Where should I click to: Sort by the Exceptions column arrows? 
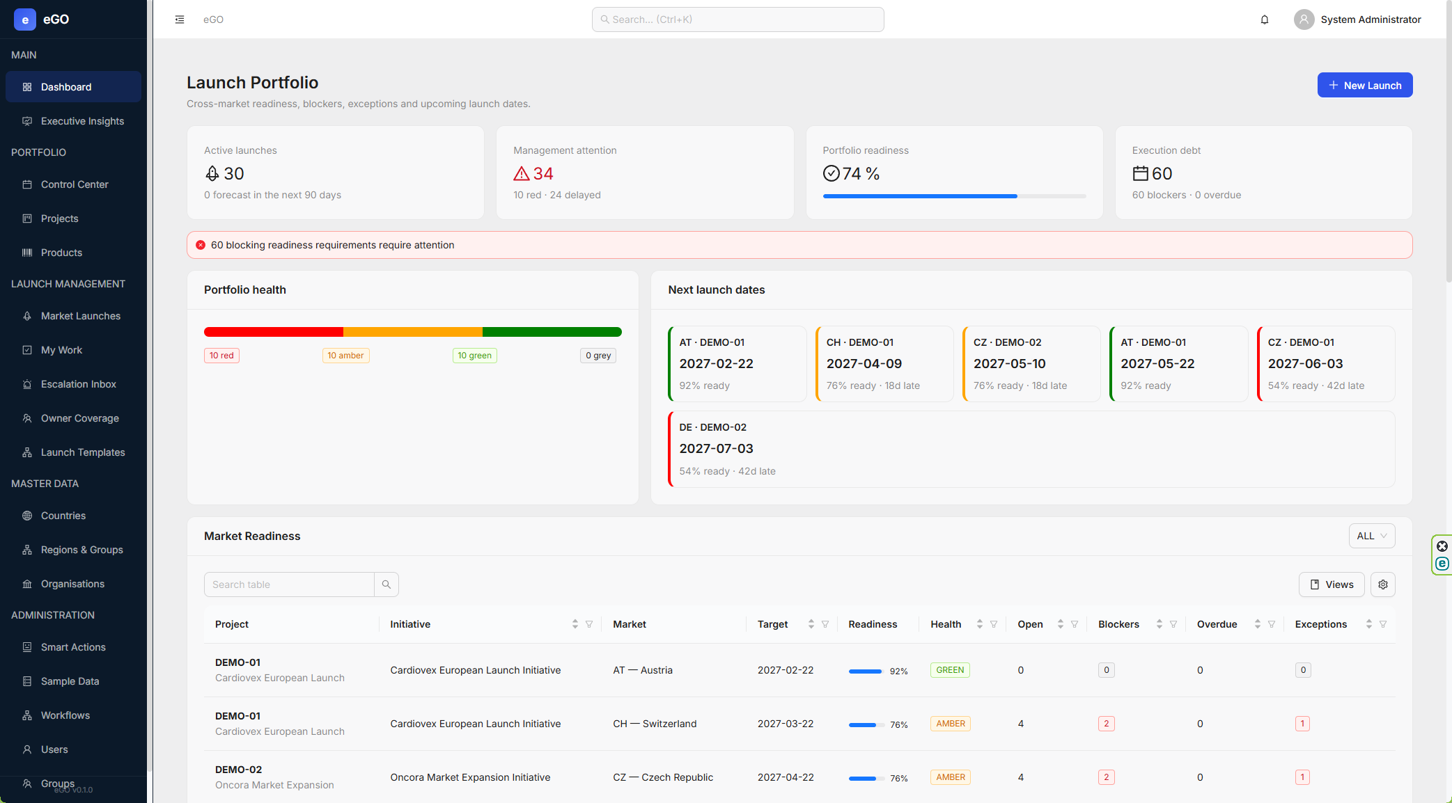pos(1369,624)
